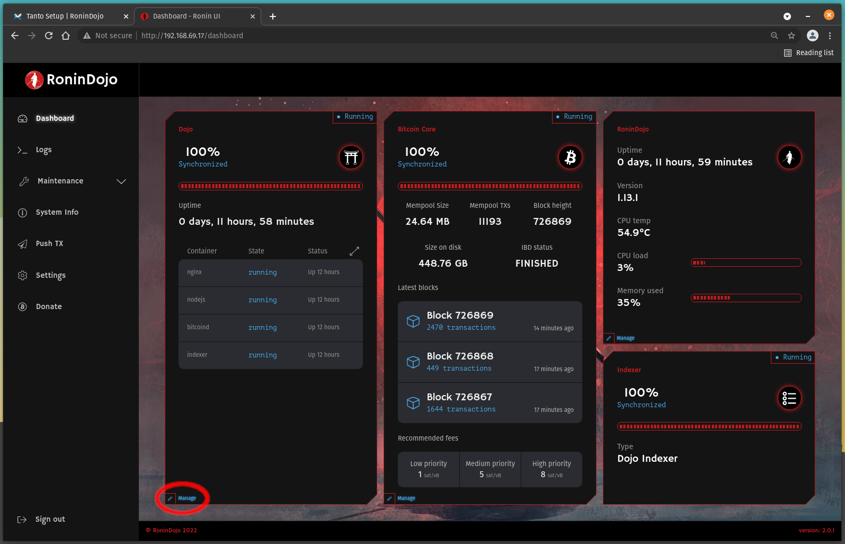Open Block 726868 entry
This screenshot has height=544, width=845.
(x=490, y=362)
